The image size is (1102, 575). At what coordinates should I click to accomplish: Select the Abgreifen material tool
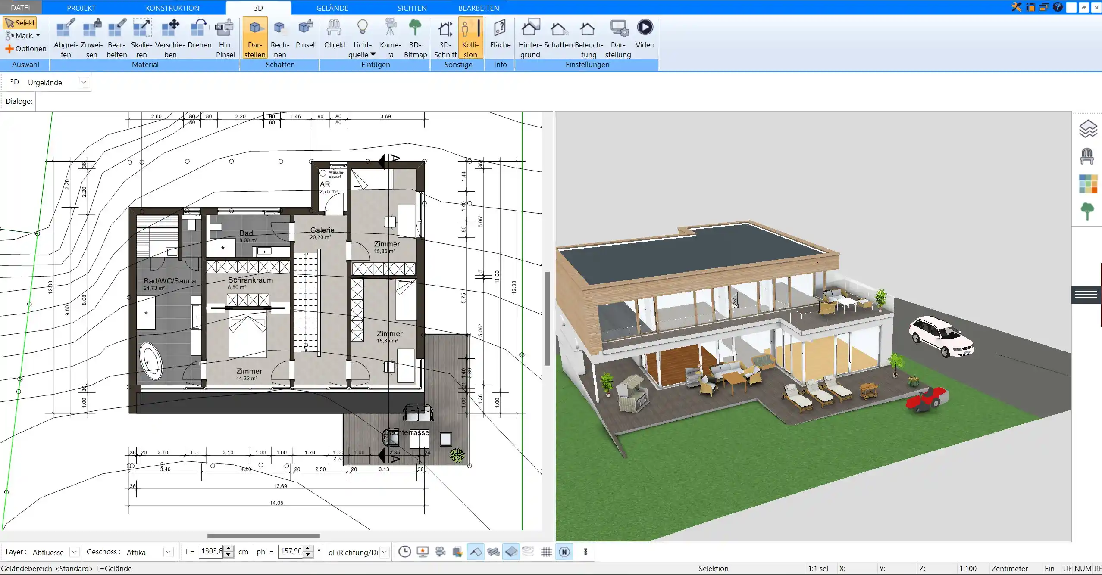[66, 38]
